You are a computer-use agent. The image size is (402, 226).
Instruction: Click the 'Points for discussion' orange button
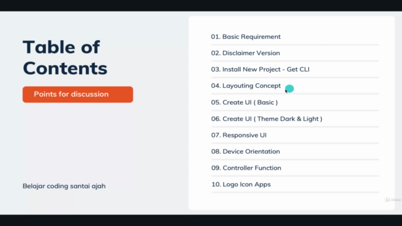click(78, 94)
